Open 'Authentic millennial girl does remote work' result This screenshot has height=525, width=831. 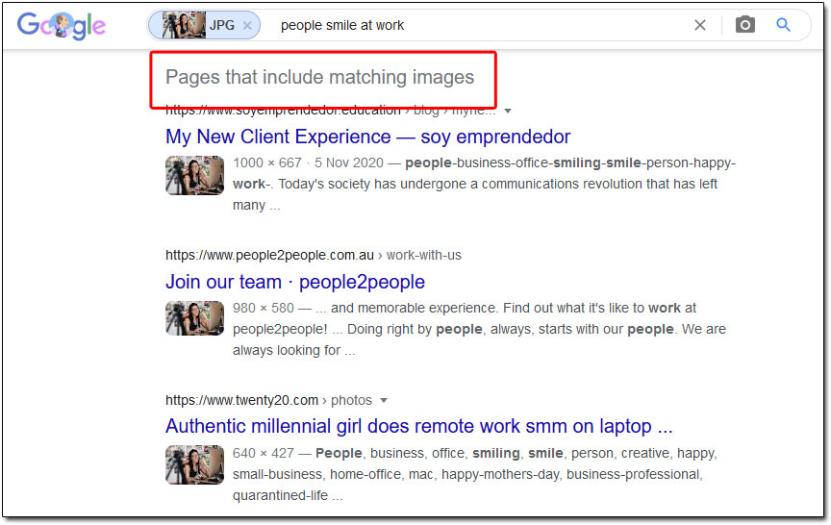418,426
